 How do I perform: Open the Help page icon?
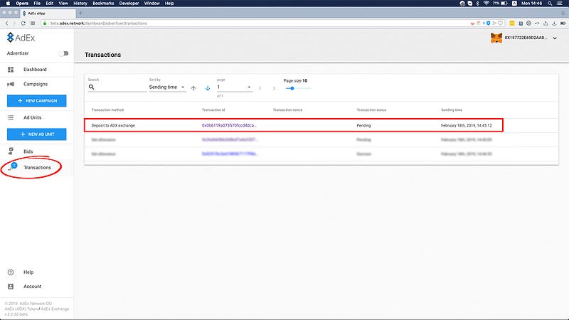pos(11,272)
